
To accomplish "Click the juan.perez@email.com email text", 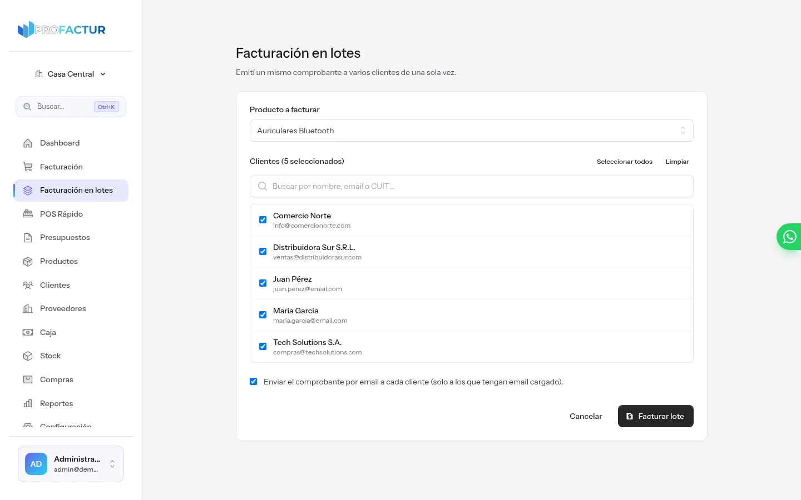I will [x=307, y=289].
